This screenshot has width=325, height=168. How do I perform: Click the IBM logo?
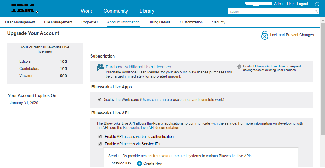click(x=25, y=9)
